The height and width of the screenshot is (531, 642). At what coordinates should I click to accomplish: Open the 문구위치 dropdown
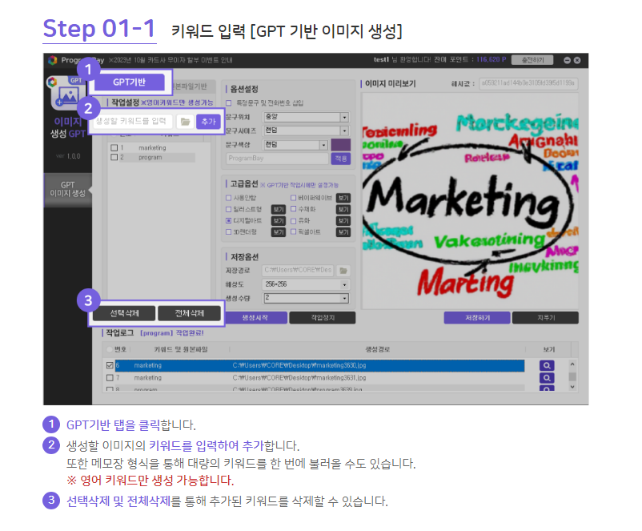pyautogui.click(x=344, y=117)
